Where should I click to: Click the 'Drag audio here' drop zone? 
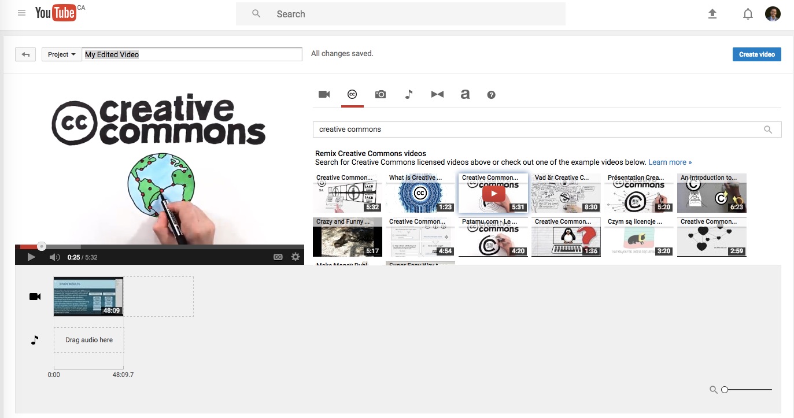click(x=89, y=340)
